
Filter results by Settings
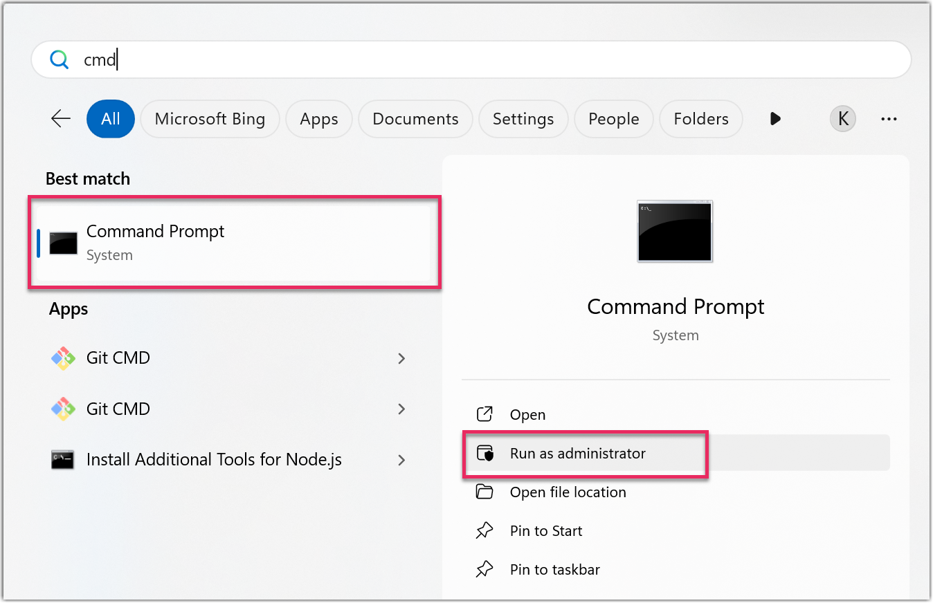[x=523, y=119]
